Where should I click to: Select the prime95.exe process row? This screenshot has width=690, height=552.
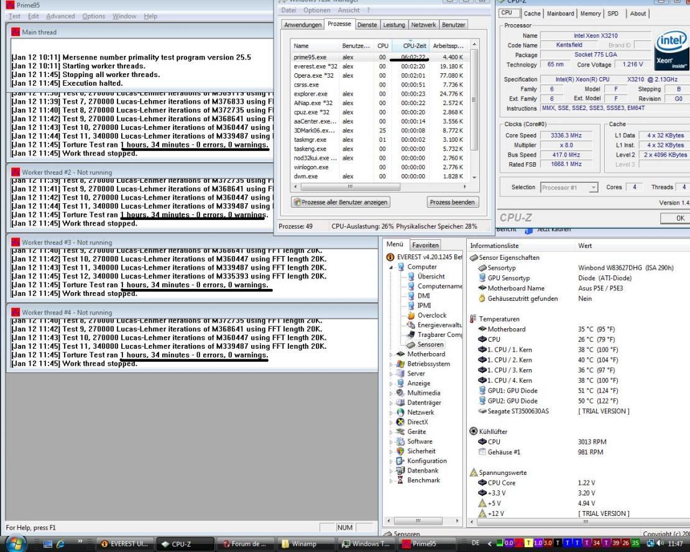pos(380,57)
